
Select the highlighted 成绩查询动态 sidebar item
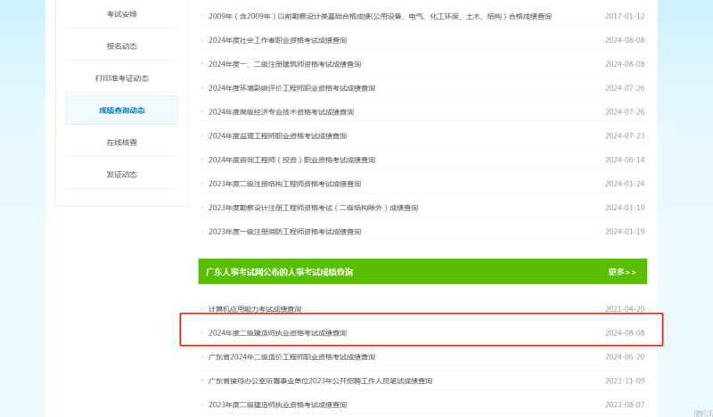pos(122,110)
